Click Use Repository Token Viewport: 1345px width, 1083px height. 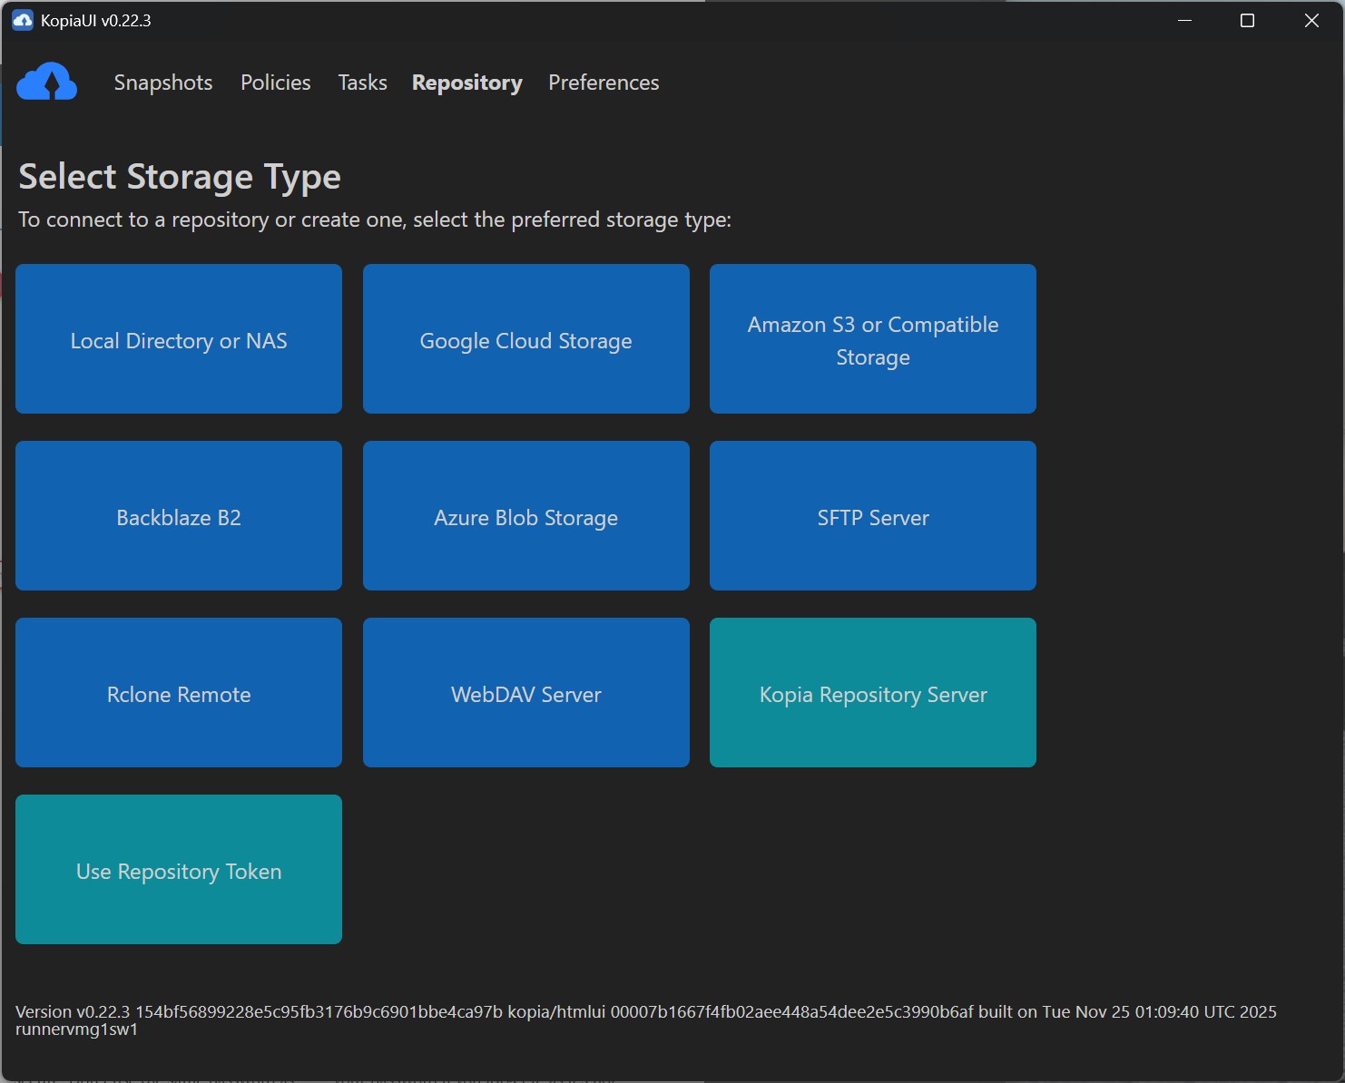pyautogui.click(x=179, y=870)
